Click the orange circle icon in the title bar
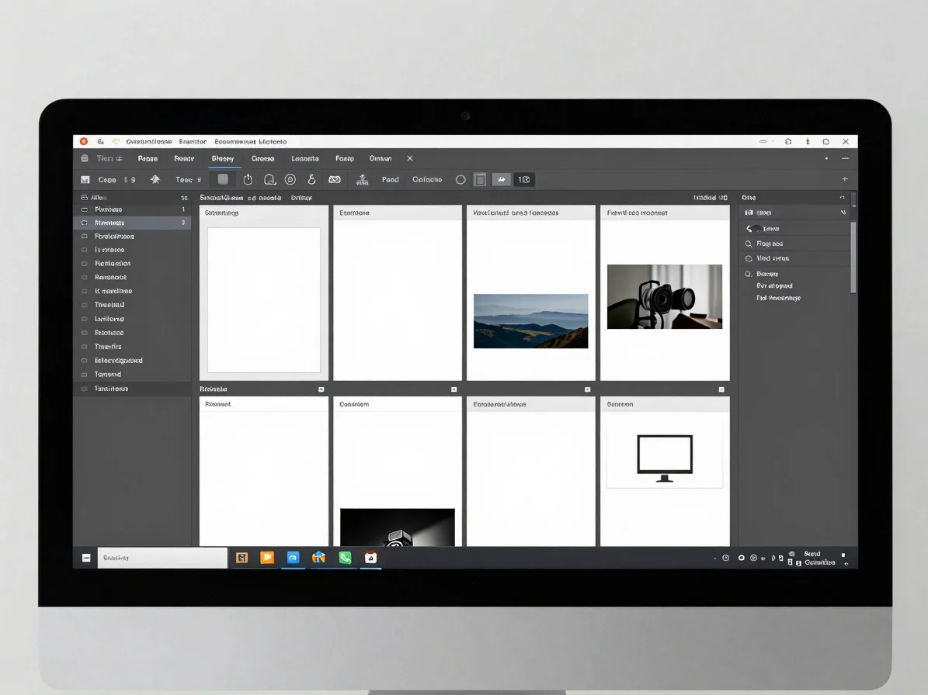 84,141
